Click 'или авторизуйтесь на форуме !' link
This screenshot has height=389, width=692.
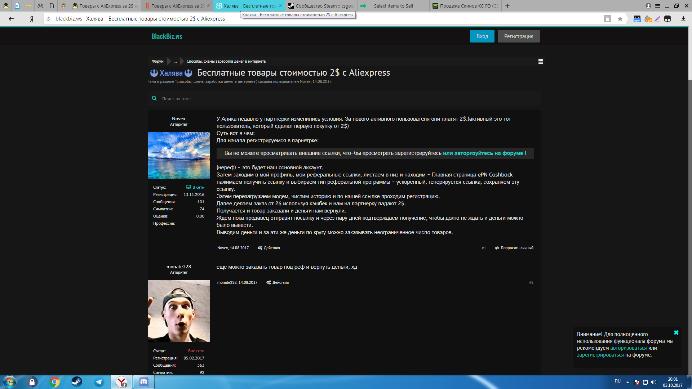coord(484,153)
